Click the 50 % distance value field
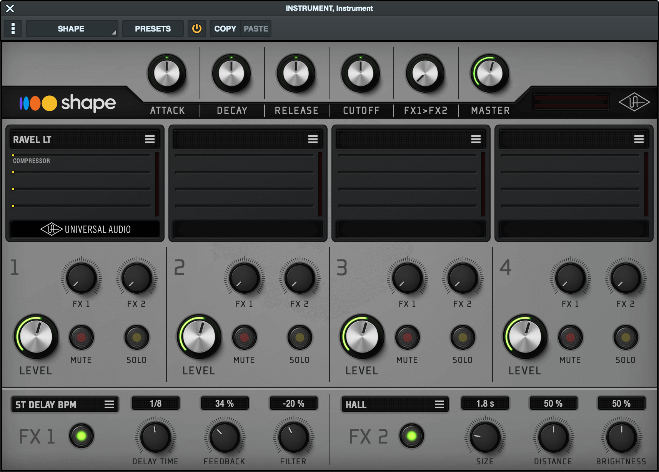Viewport: 659px width, 472px height. pyautogui.click(x=553, y=404)
